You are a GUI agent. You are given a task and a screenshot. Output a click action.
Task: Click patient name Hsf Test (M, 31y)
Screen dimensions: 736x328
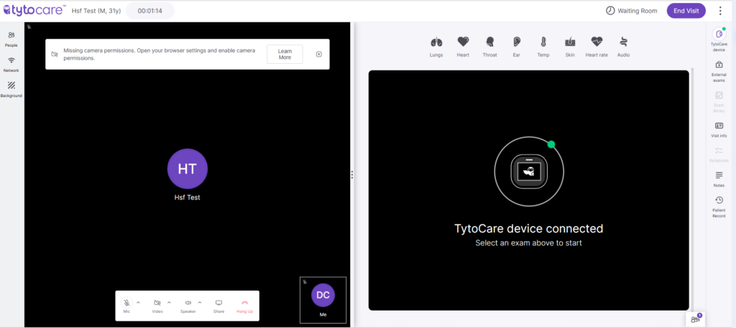(96, 10)
